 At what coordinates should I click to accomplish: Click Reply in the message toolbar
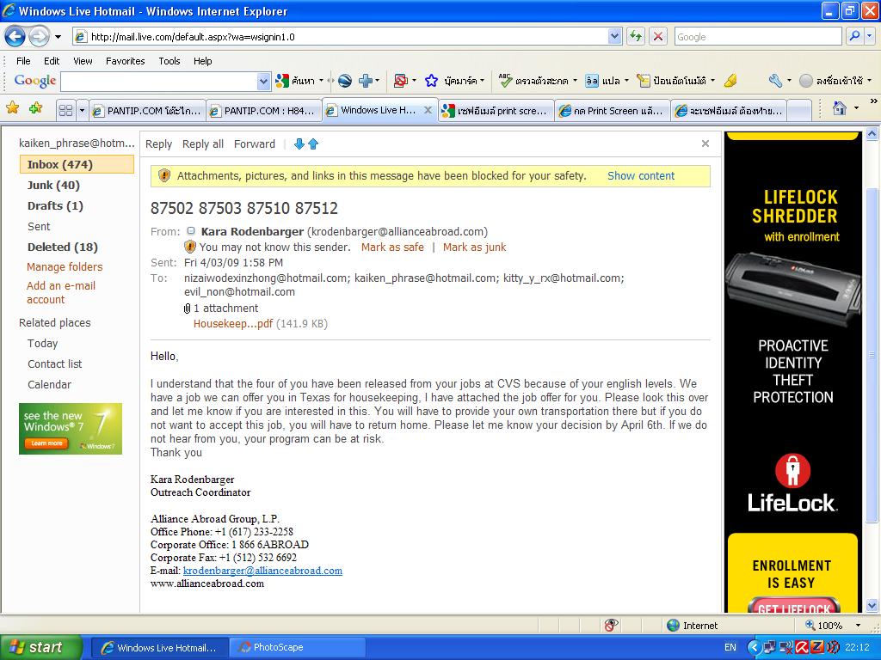coord(158,144)
